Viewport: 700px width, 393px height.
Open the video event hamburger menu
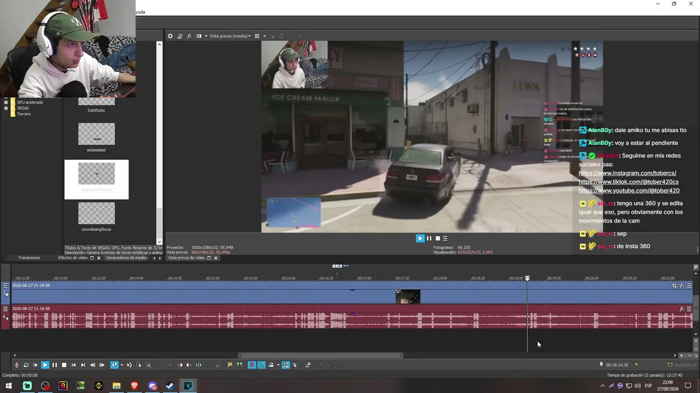[x=689, y=285]
